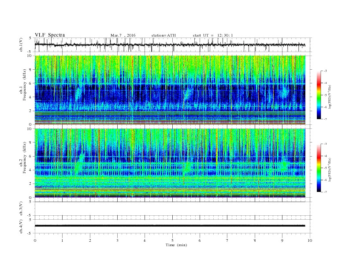Screen dimensions: 349x270
Task: Click the ch.1 spectrogram color bar
Action: [x=319, y=95]
